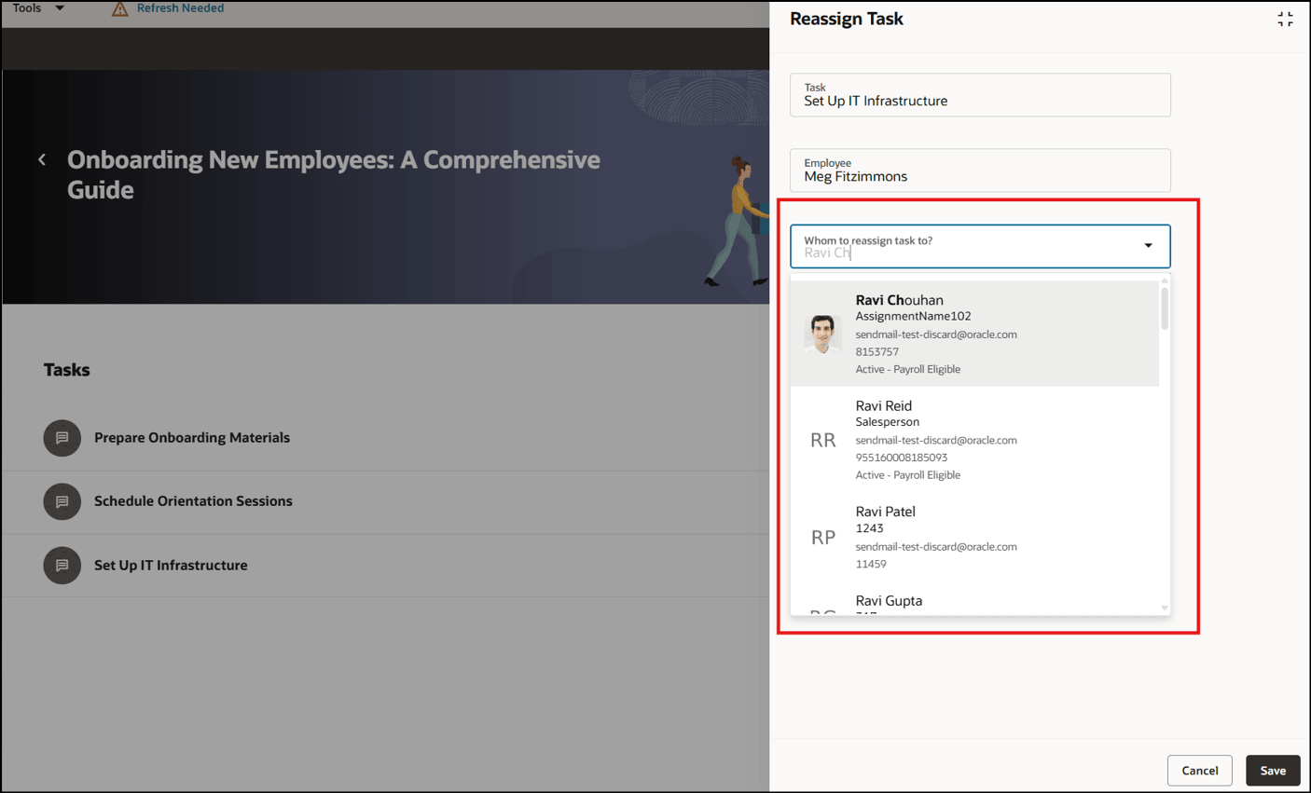Click the Refresh Needed warning triangle icon

coord(119,8)
